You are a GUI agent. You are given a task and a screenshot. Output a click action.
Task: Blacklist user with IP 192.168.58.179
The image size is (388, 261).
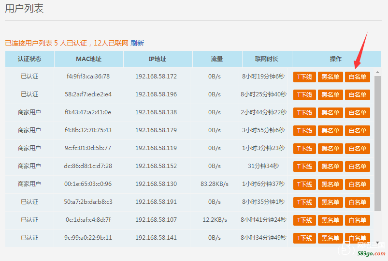pos(331,131)
